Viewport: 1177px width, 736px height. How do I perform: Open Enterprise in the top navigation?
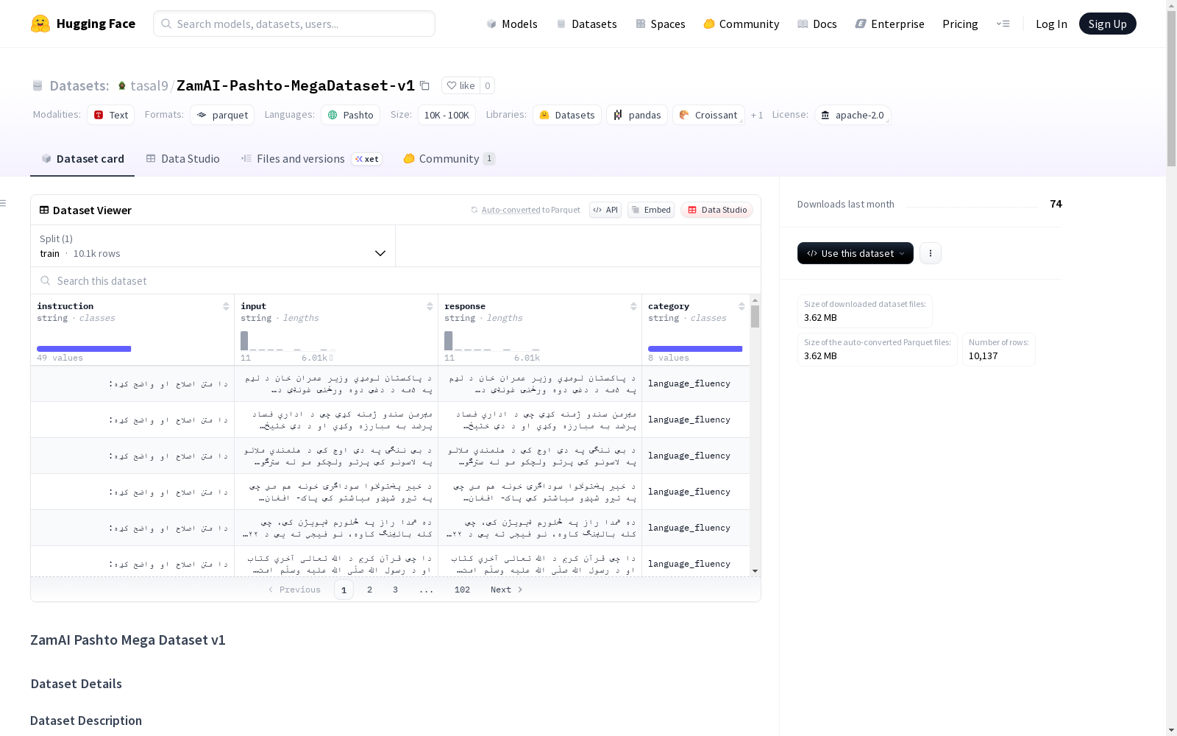pos(889,24)
